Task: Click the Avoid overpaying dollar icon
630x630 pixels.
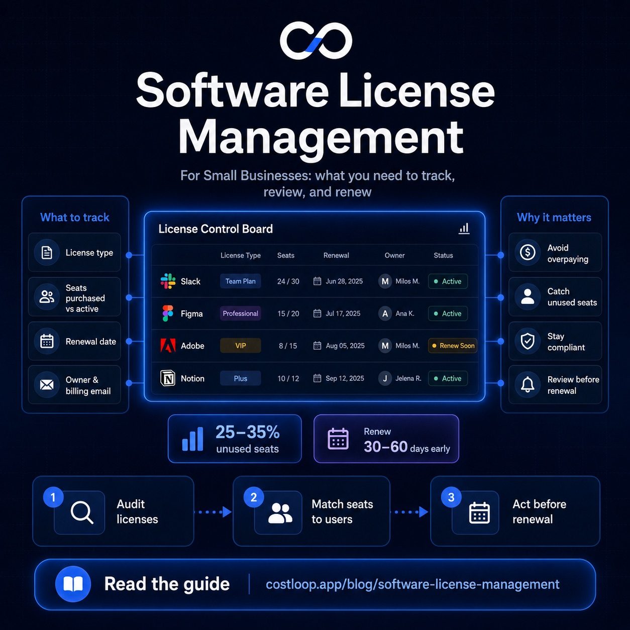Action: coord(528,252)
